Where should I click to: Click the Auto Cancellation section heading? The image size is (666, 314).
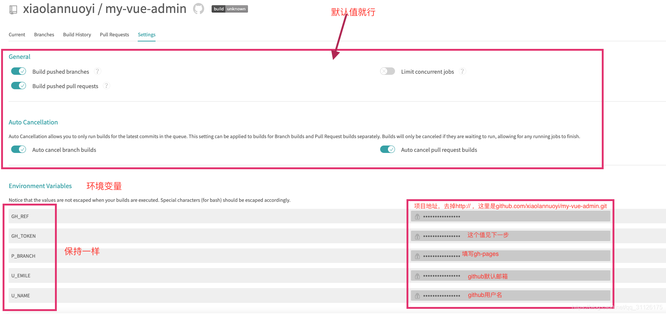[x=33, y=122]
